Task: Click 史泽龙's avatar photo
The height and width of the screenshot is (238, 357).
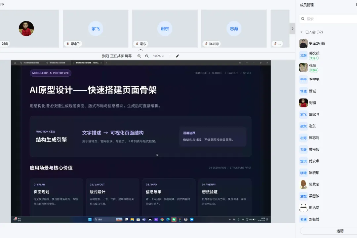Action: (x=303, y=44)
